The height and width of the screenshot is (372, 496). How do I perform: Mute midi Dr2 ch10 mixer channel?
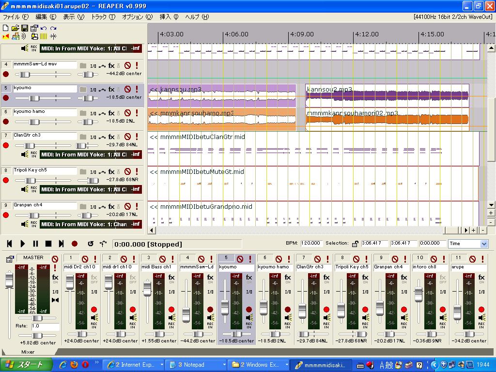tap(85, 259)
